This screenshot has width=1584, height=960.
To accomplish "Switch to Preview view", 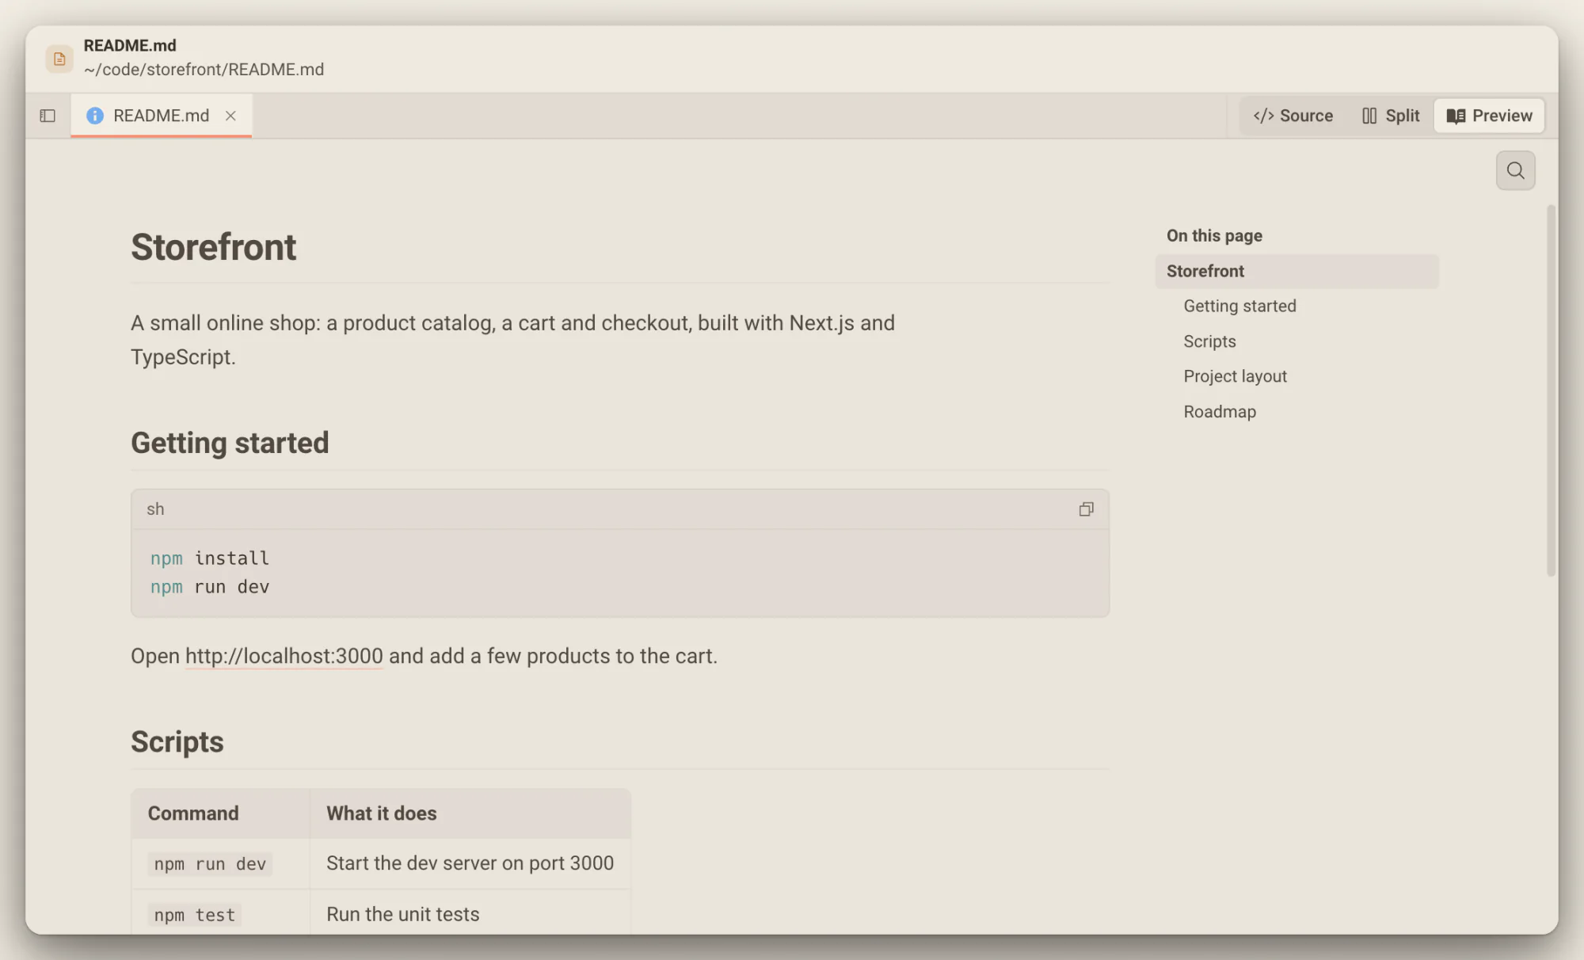I will (1489, 116).
